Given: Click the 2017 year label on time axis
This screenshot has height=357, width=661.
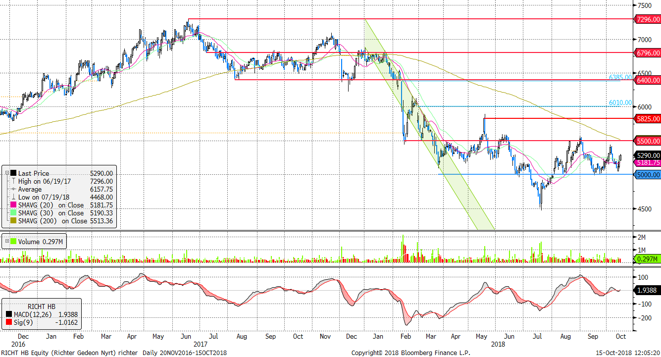Looking at the screenshot, I should tap(200, 343).
